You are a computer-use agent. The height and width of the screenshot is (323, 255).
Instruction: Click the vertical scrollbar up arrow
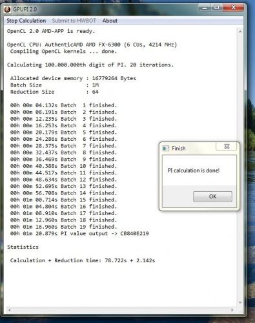(x=240, y=32)
